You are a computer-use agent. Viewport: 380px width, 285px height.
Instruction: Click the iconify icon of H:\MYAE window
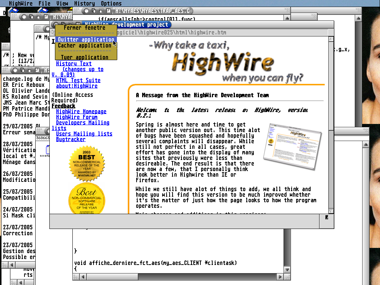[39, 17]
